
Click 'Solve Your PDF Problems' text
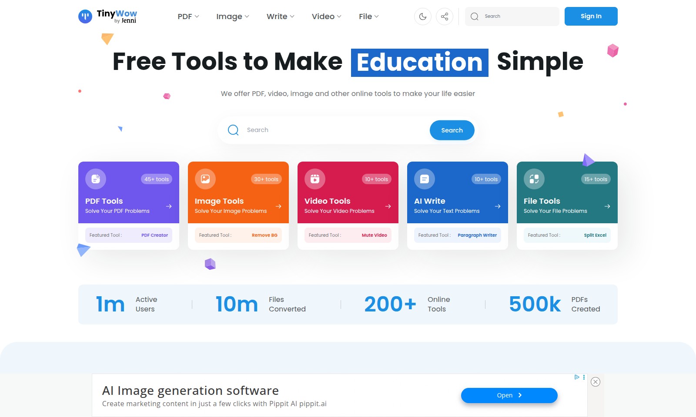pos(117,211)
